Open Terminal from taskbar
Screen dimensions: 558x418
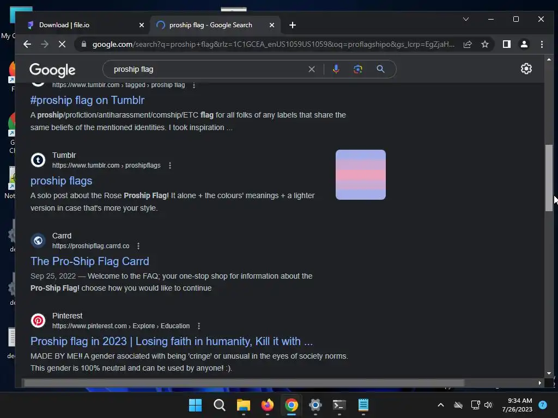pyautogui.click(x=339, y=405)
